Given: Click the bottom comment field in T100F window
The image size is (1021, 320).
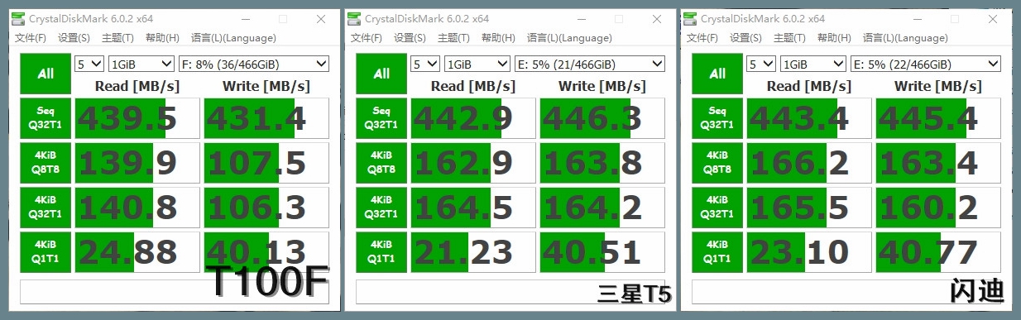Looking at the screenshot, I should click(175, 292).
